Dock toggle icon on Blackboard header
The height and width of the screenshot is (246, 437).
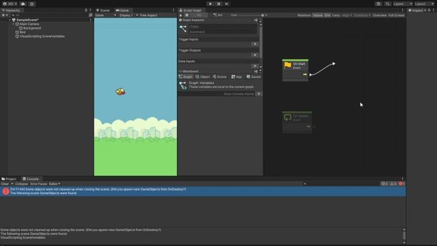point(255,71)
